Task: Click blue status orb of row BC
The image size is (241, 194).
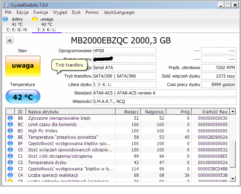Action: click(10, 124)
